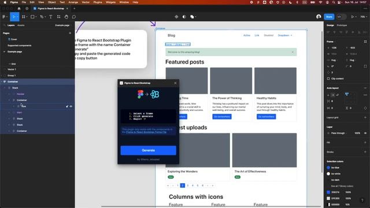
Task: Click independent corners icon
Action: pos(365,66)
